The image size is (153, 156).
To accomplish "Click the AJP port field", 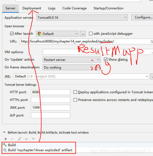I will pyautogui.click(x=51, y=115).
